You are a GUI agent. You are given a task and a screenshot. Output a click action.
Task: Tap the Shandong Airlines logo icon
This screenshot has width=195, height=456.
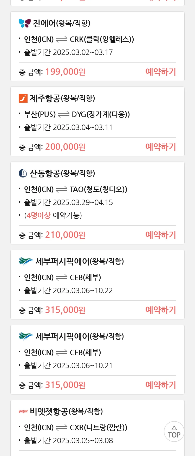point(23,173)
